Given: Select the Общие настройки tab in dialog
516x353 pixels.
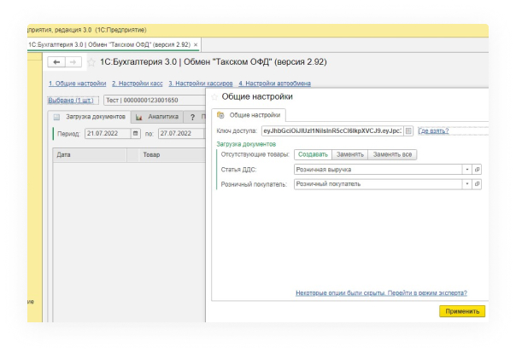Looking at the screenshot, I should [249, 115].
